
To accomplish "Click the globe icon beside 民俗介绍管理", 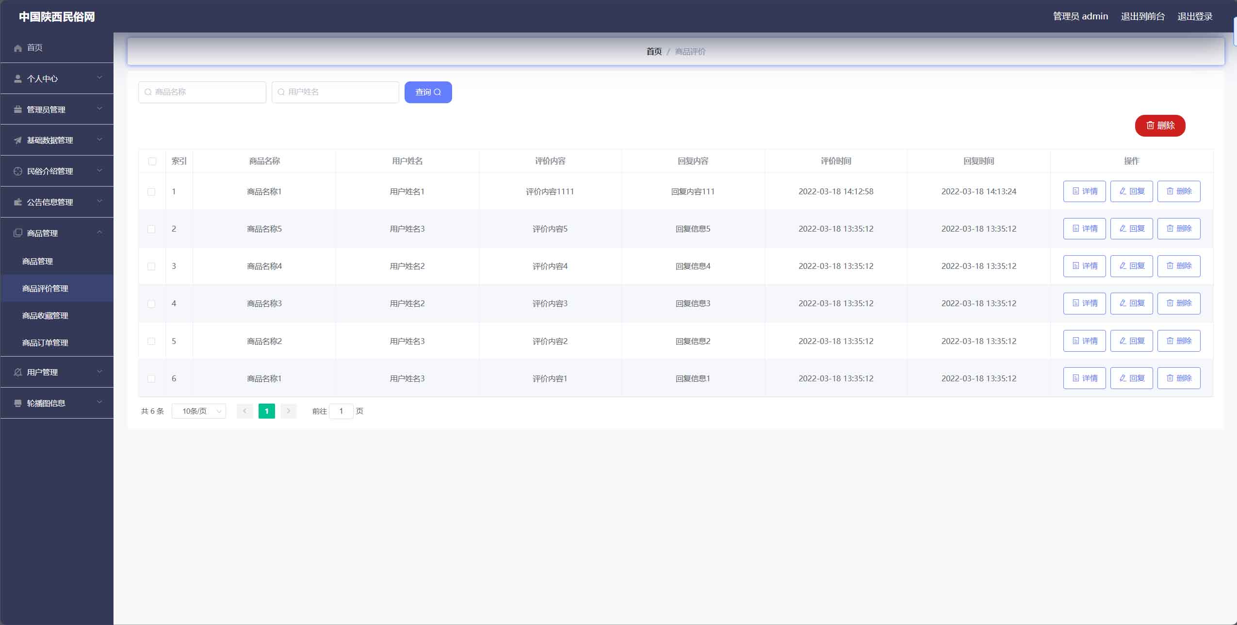I will click(18, 171).
